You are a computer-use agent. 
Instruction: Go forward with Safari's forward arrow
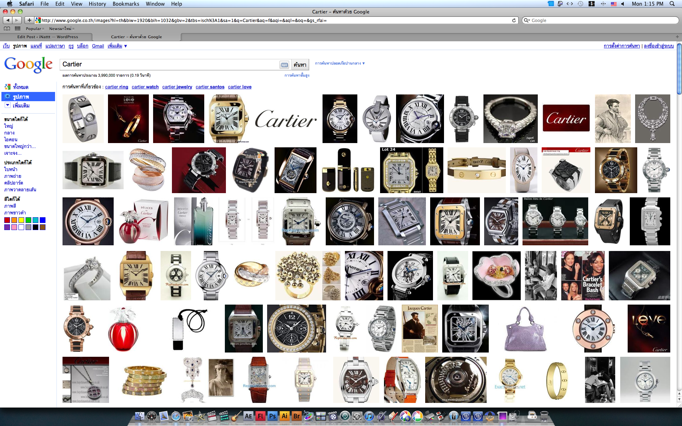17,20
